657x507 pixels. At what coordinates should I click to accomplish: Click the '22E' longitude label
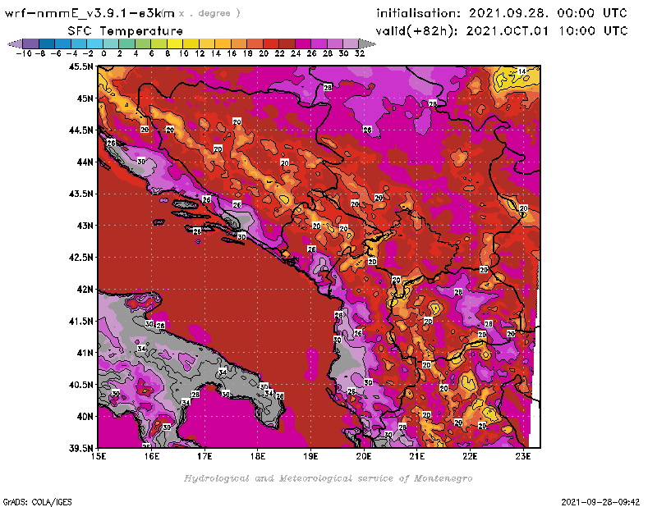tap(470, 456)
